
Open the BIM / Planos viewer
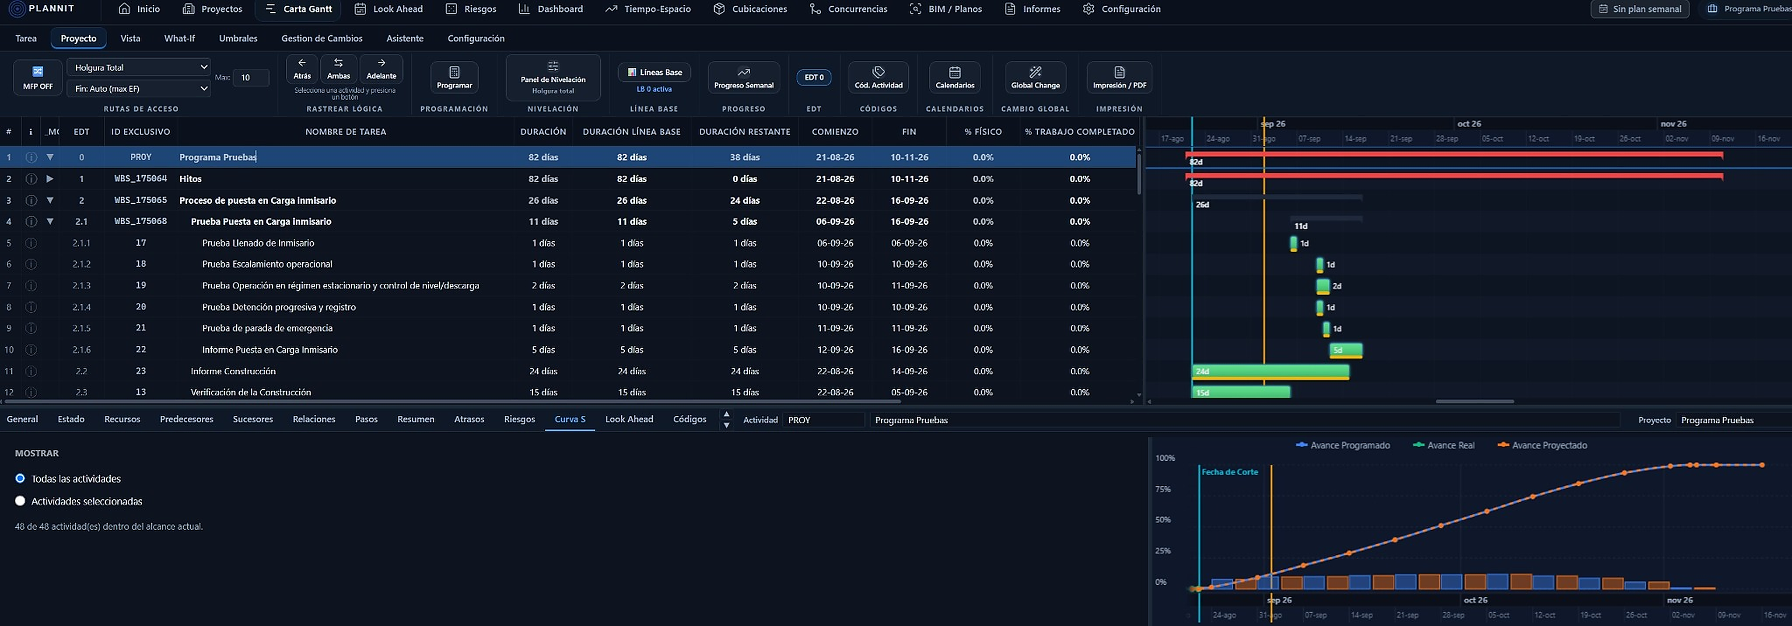[x=945, y=9]
